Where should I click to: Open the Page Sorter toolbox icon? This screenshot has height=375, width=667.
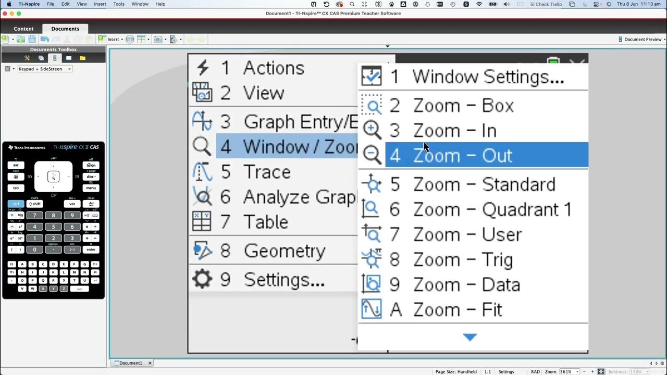pyautogui.click(x=41, y=58)
